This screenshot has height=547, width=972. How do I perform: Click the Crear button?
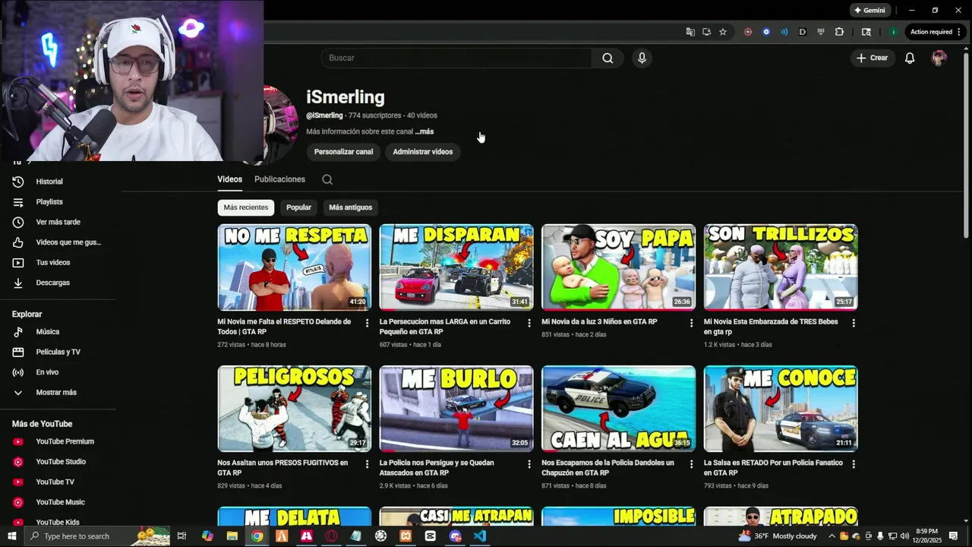[x=872, y=58]
